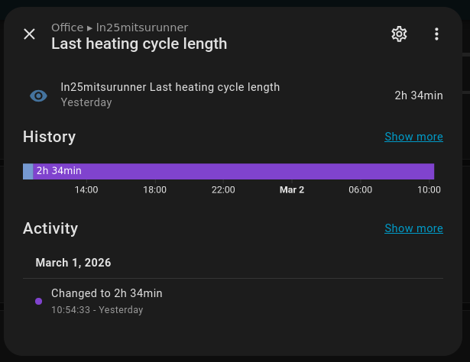Click the 'Last heating cycle length' title
The width and height of the screenshot is (470, 362).
tap(139, 44)
